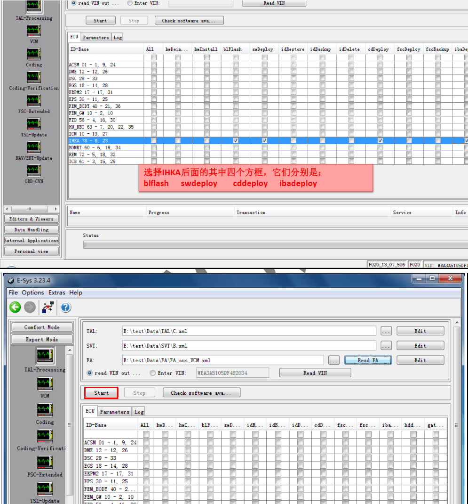Expand the External Applications panel
Image resolution: width=468 pixels, height=504 pixels.
pyautogui.click(x=31, y=241)
